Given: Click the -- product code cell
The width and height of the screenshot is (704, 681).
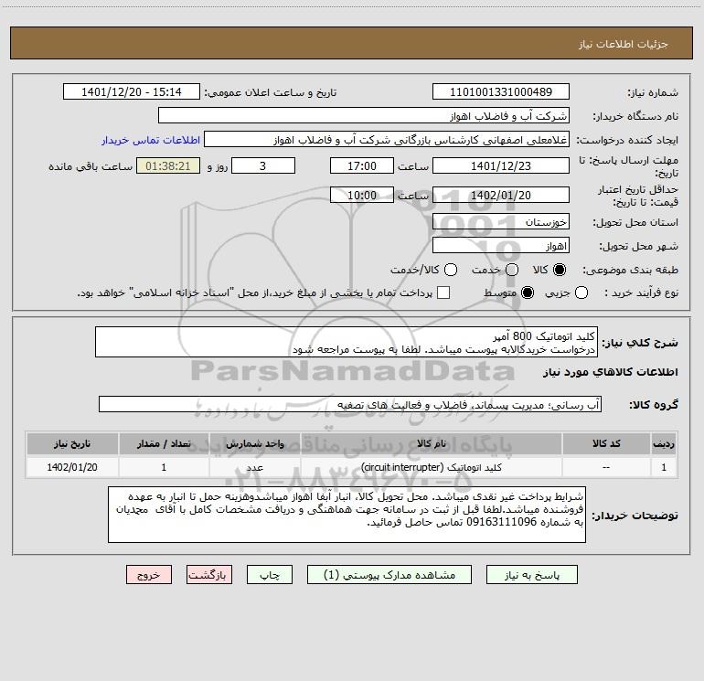Looking at the screenshot, I should (606, 467).
